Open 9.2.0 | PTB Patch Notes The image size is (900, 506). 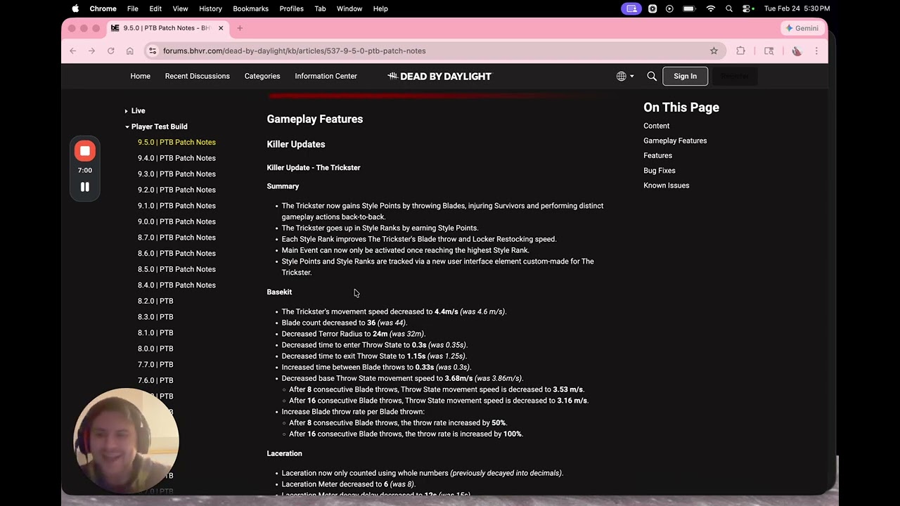(x=176, y=190)
